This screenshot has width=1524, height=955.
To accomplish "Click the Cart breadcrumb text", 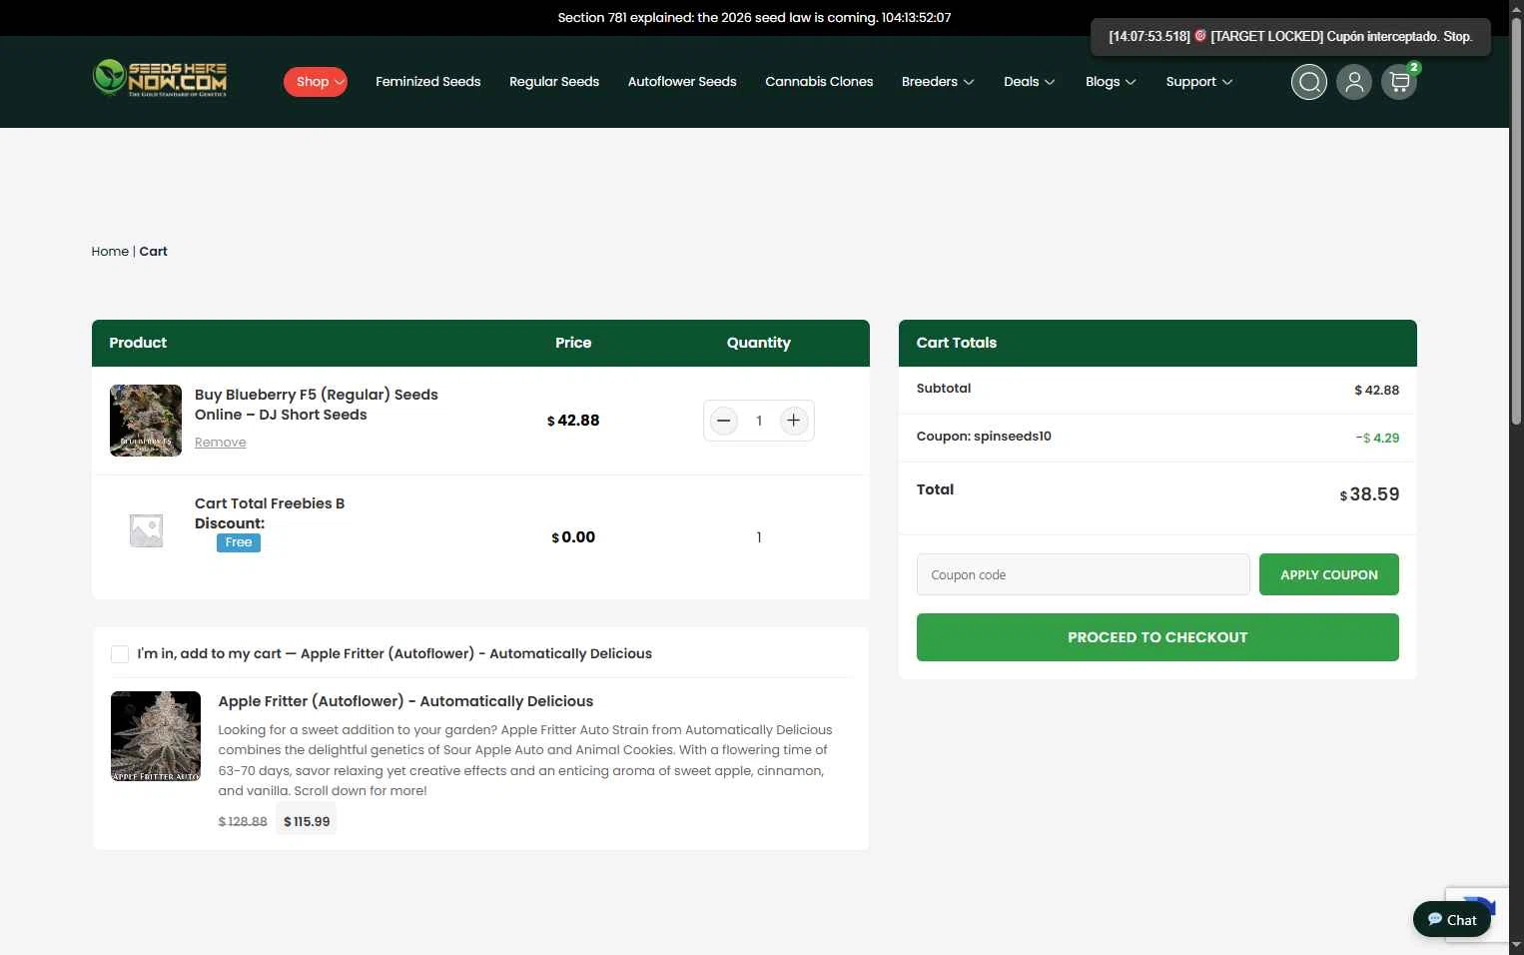I will pos(154,252).
